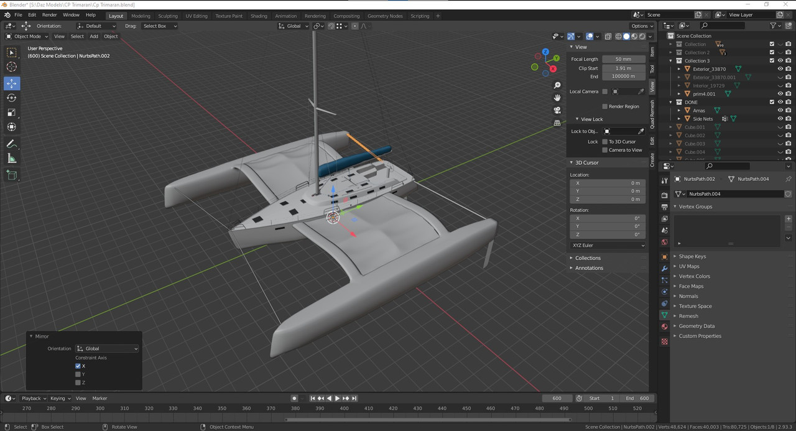Enable Lock To 3D Cursor checkbox
This screenshot has width=796, height=431.
604,142
